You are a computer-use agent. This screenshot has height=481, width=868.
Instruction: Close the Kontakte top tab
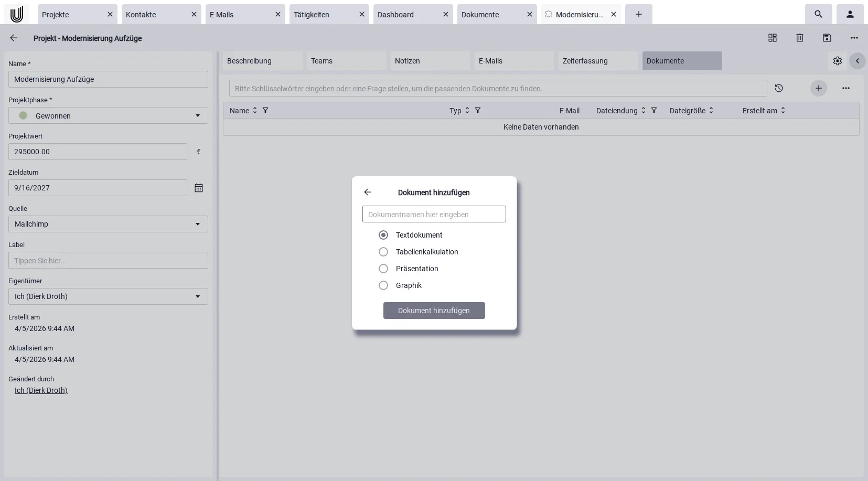(x=194, y=14)
